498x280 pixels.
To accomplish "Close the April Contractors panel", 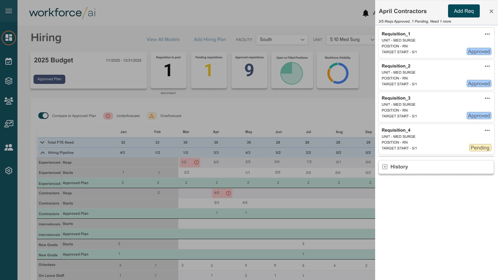I will tap(491, 11).
